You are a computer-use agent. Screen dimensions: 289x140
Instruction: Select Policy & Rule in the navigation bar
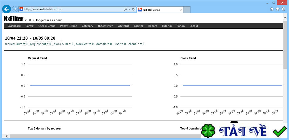click(69, 26)
